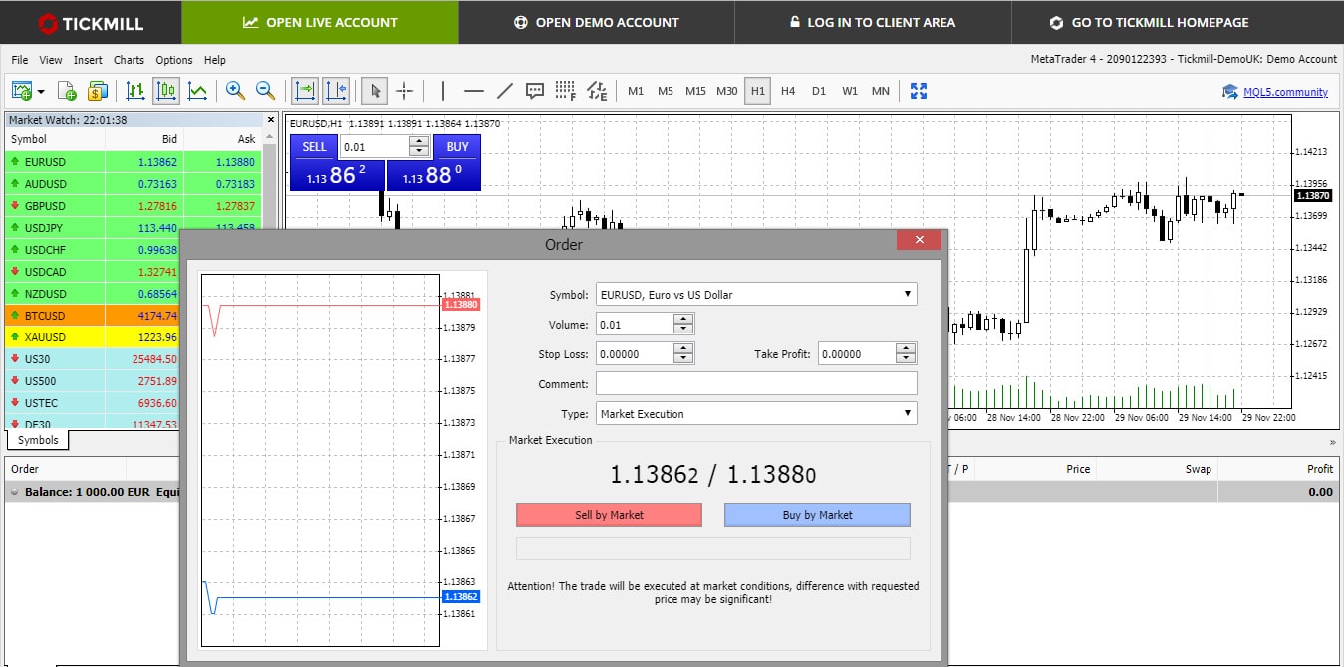1344x667 pixels.
Task: Open the View menu
Action: 51,60
